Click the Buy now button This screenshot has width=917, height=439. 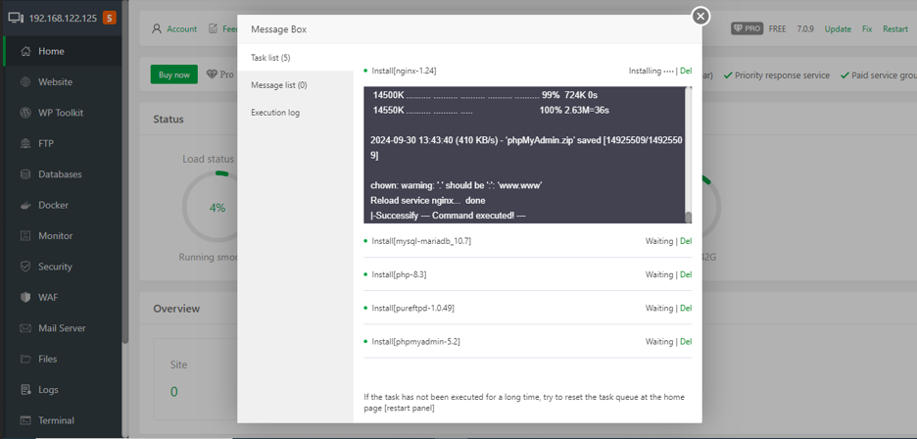click(174, 74)
